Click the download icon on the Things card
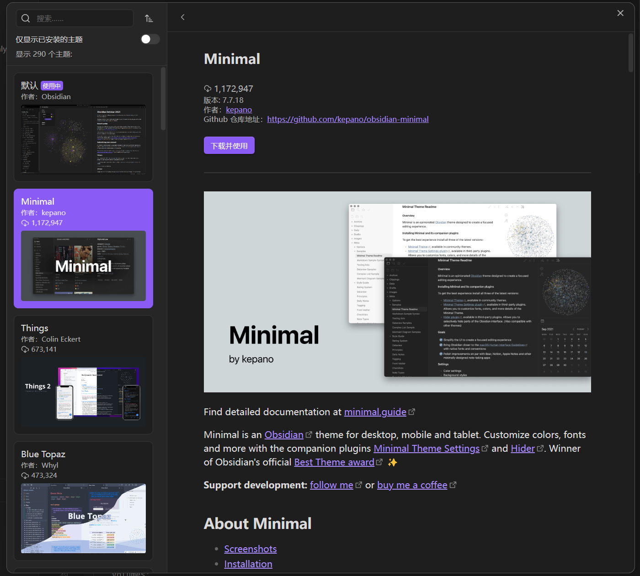640x576 pixels. click(x=25, y=349)
